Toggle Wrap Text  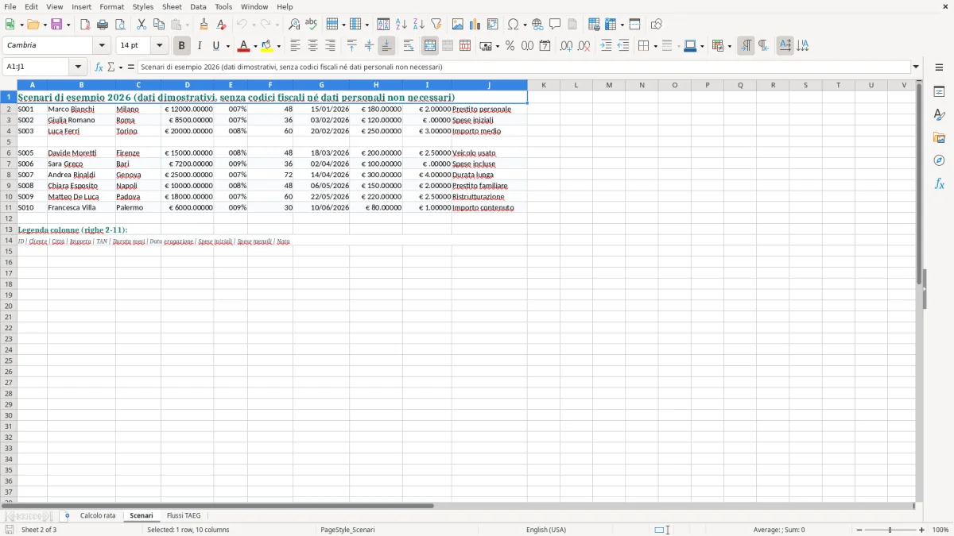click(408, 46)
